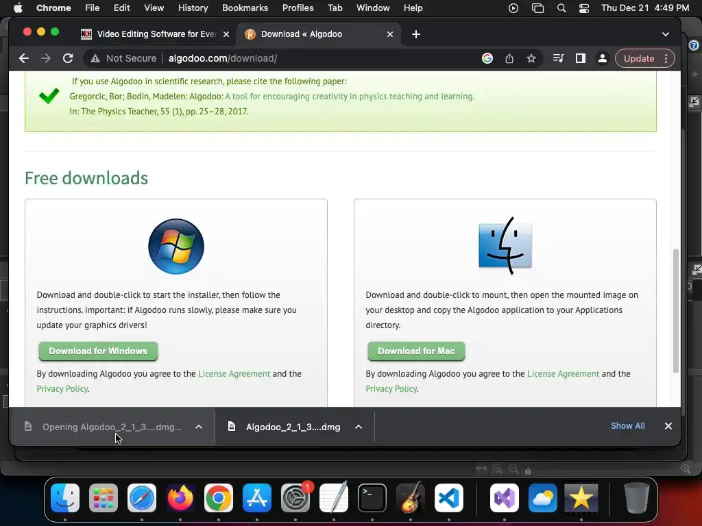Open the cited paper title link
Image resolution: width=702 pixels, height=526 pixels.
coord(349,96)
